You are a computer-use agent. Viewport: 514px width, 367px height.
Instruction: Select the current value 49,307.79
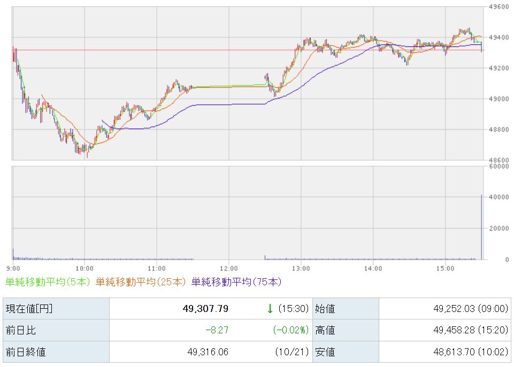205,309
